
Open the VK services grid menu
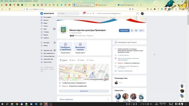[x=138, y=14]
